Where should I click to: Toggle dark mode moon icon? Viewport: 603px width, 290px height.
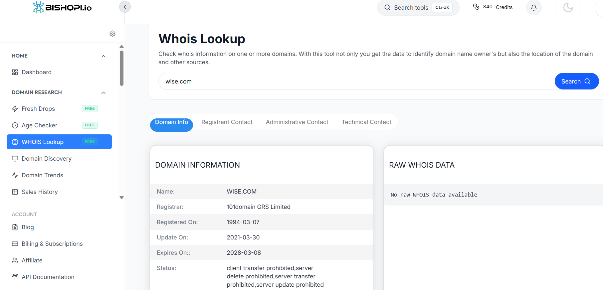click(x=568, y=7)
